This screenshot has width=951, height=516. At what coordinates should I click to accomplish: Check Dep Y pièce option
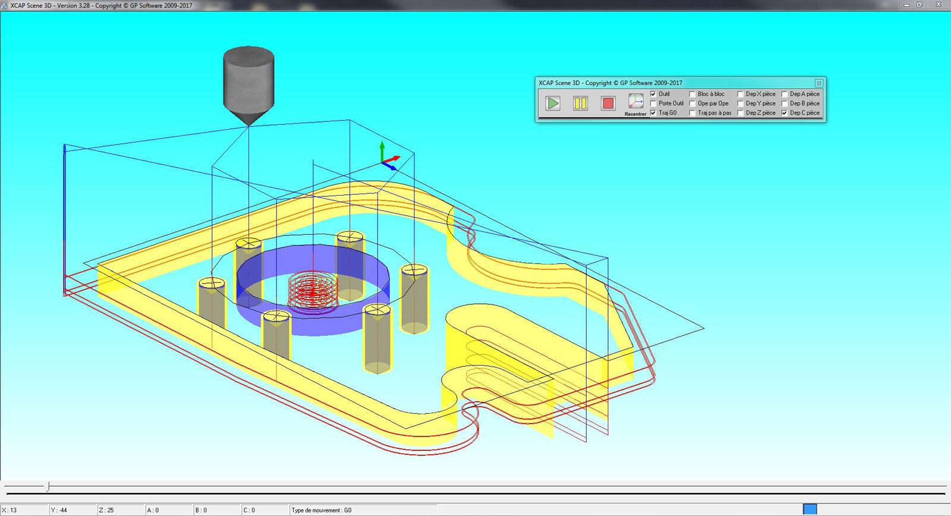[x=741, y=103]
